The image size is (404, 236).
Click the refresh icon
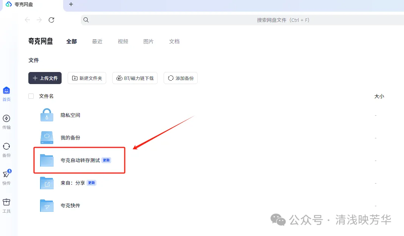pyautogui.click(x=51, y=20)
